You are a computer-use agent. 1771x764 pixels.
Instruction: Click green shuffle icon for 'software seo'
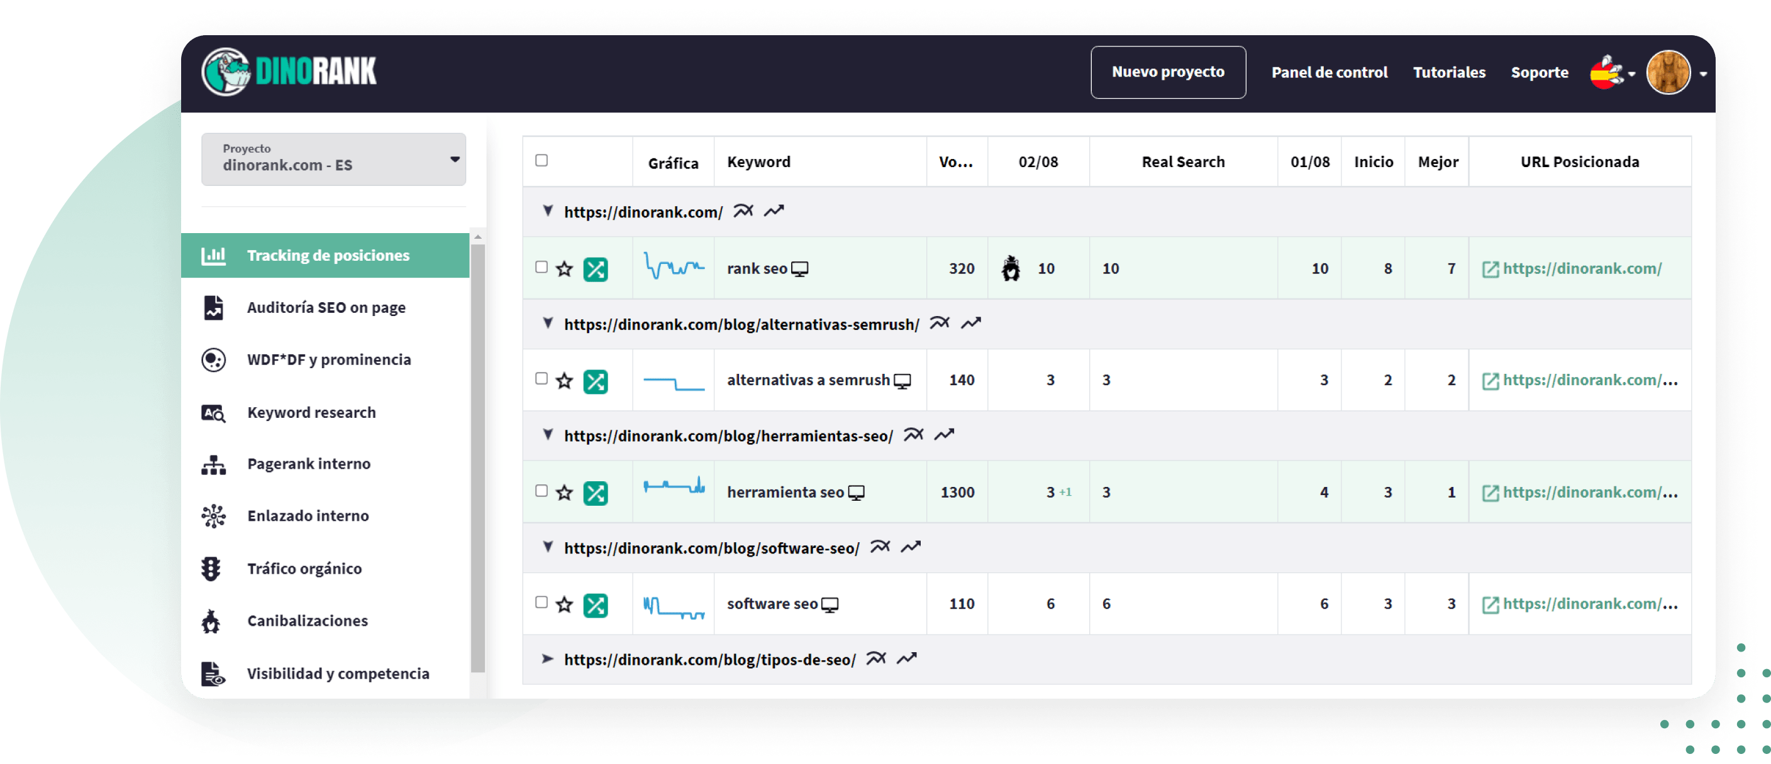coord(596,605)
